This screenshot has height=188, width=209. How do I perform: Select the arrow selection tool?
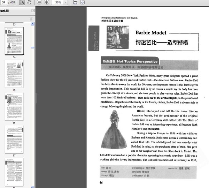click(x=22, y=2)
